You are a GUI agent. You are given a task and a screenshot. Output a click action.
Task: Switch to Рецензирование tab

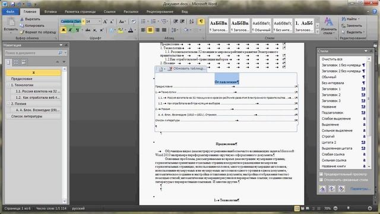(160, 12)
